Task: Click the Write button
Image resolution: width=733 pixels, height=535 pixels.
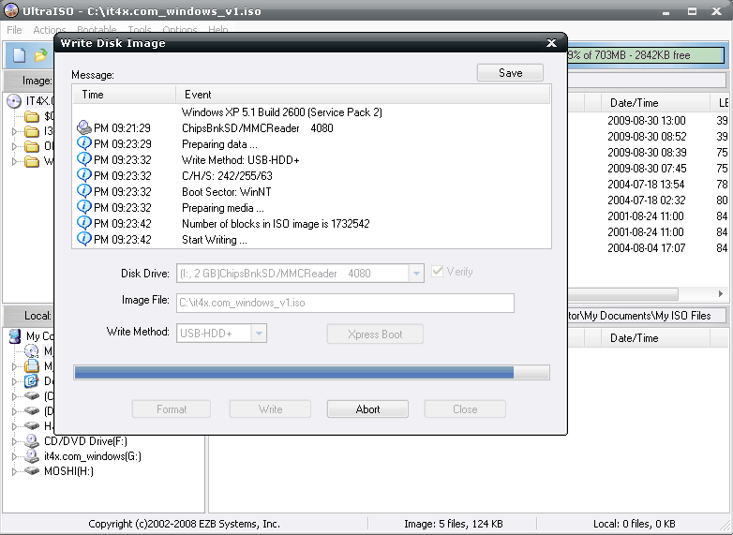Action: [270, 409]
